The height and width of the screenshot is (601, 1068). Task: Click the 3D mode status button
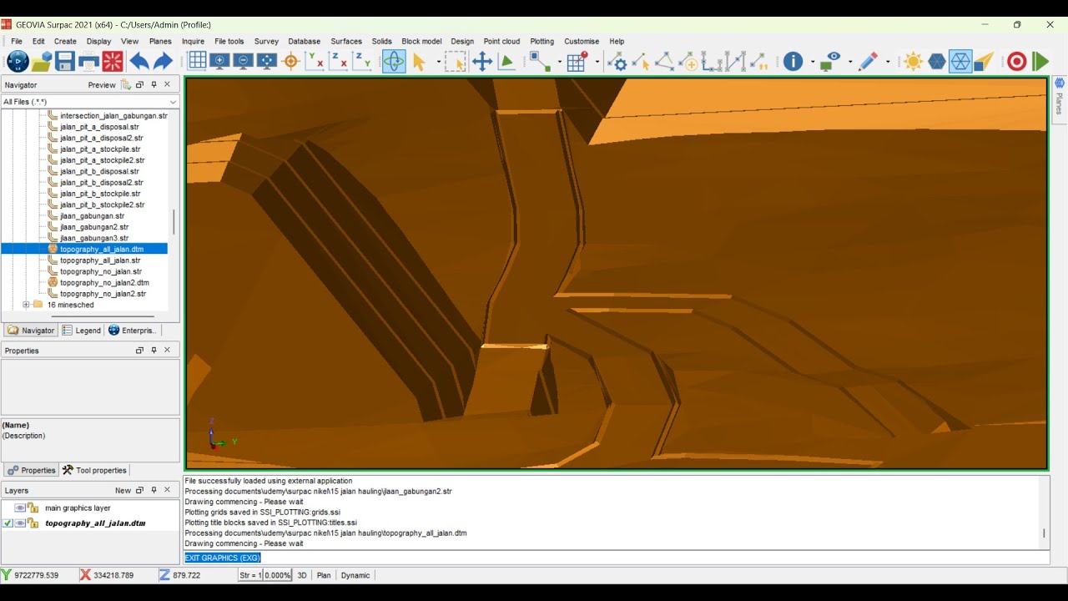tap(302, 575)
